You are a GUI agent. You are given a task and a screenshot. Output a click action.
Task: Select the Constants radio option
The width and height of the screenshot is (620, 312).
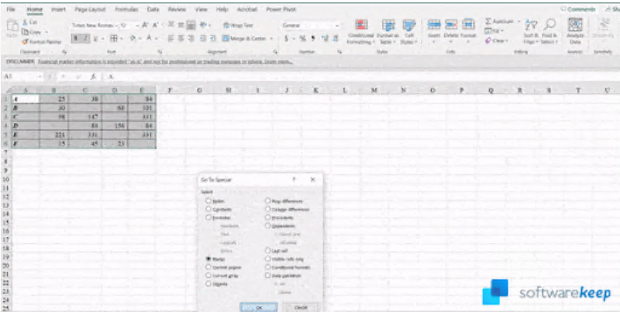pos(208,209)
